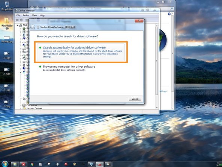Select the Untitled.jpg desktop file
Image resolution: width=222 pixels, height=167 pixels.
pyautogui.click(x=7, y=39)
